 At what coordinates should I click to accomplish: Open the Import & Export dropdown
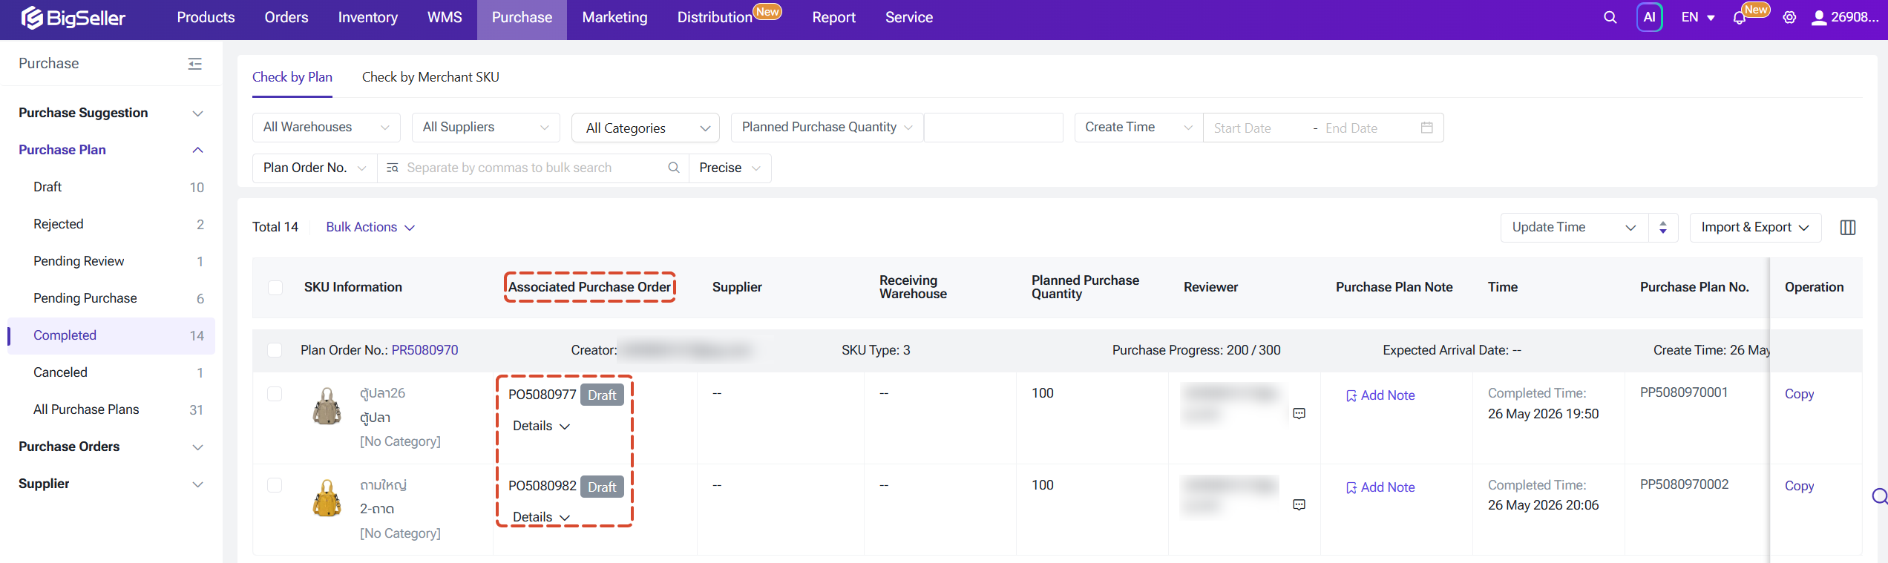point(1755,228)
